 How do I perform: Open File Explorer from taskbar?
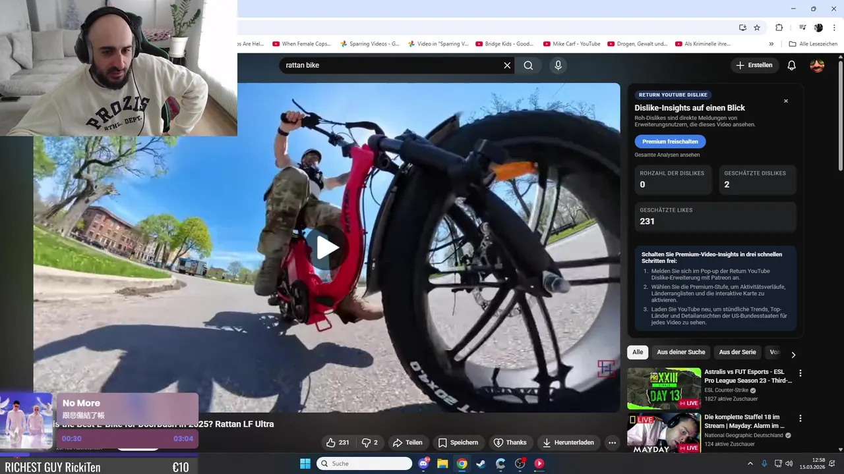(x=442, y=463)
